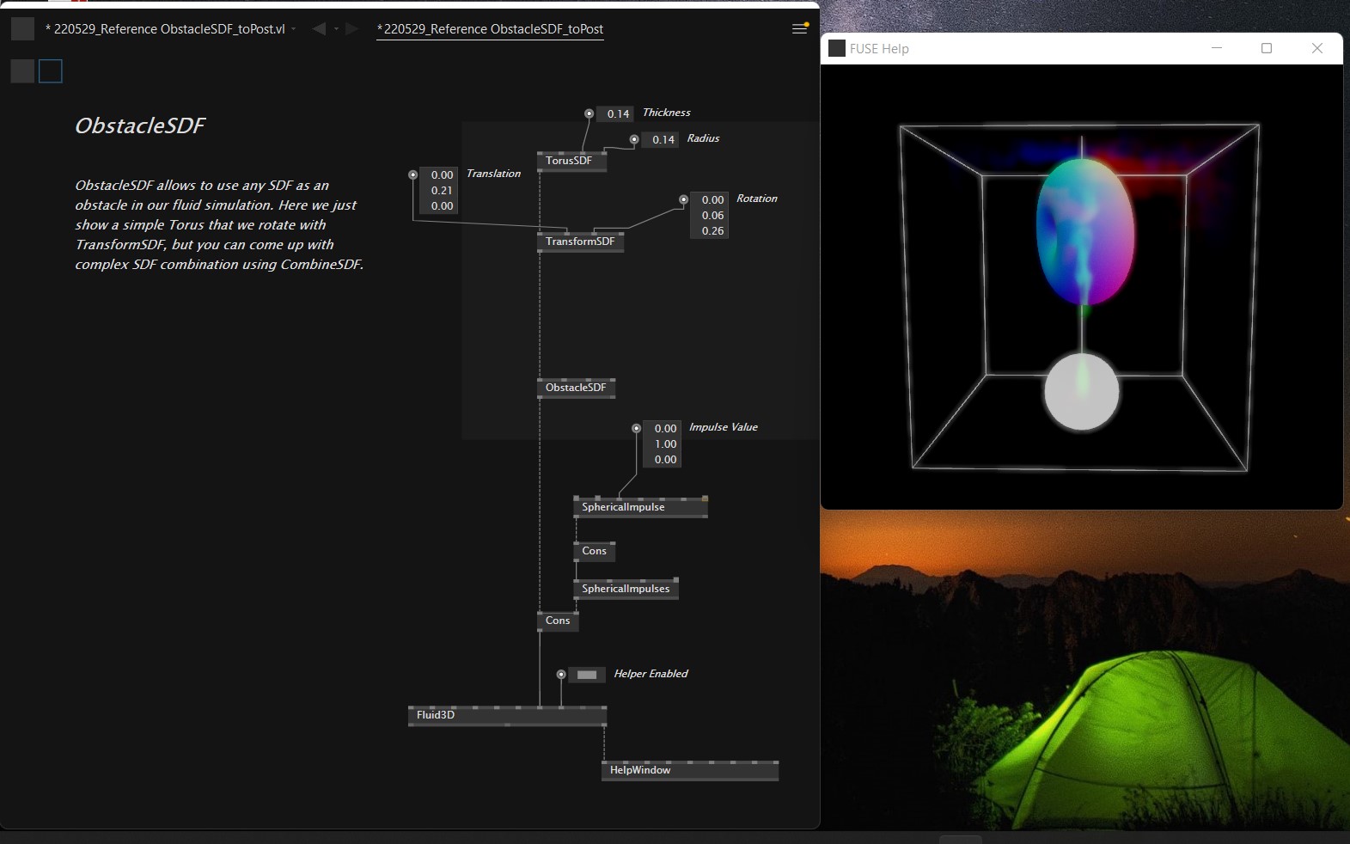Click the Rotation IOBox output pin
1350x844 pixels.
pos(684,199)
